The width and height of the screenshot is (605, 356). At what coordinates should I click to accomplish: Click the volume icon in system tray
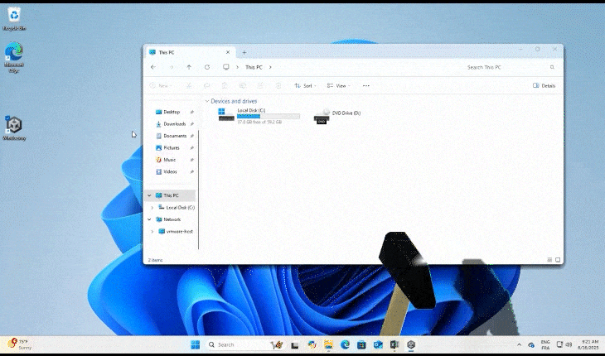click(569, 344)
